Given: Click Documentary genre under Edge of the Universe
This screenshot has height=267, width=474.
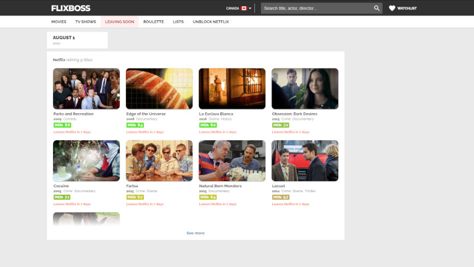Looking at the screenshot, I should coord(147,119).
